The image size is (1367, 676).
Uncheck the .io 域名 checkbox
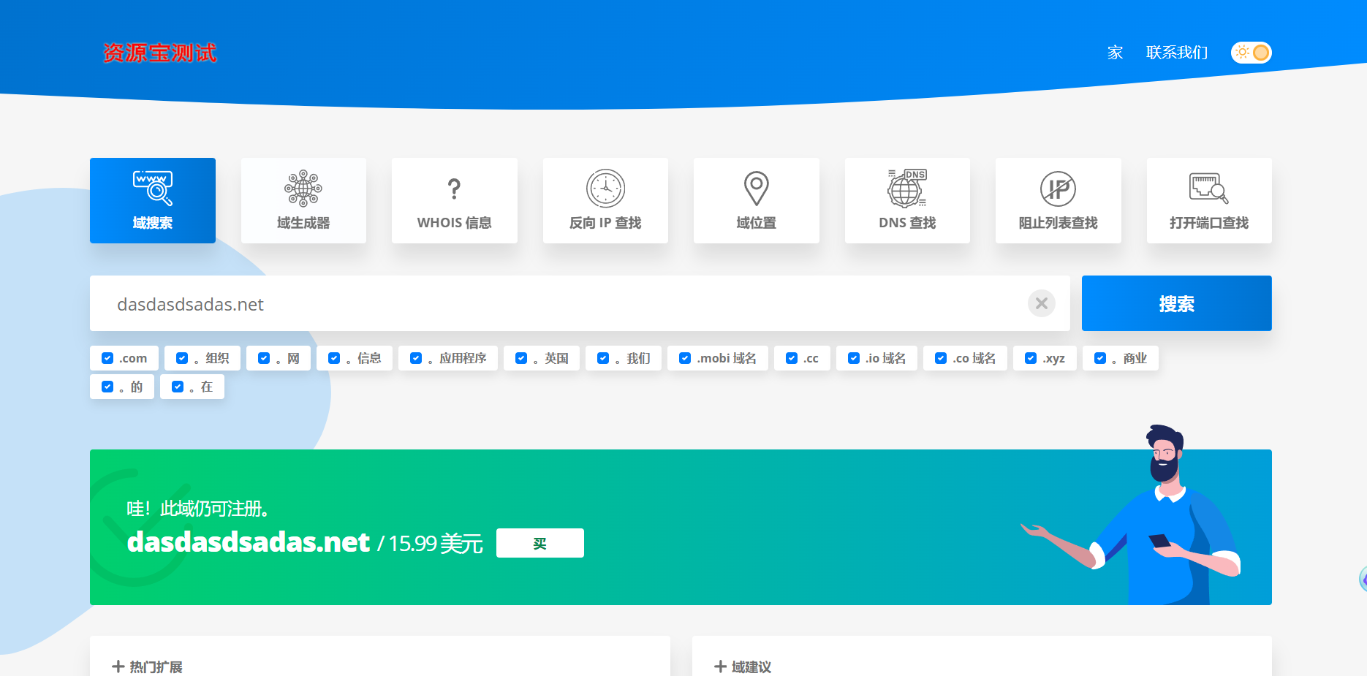[x=854, y=358]
